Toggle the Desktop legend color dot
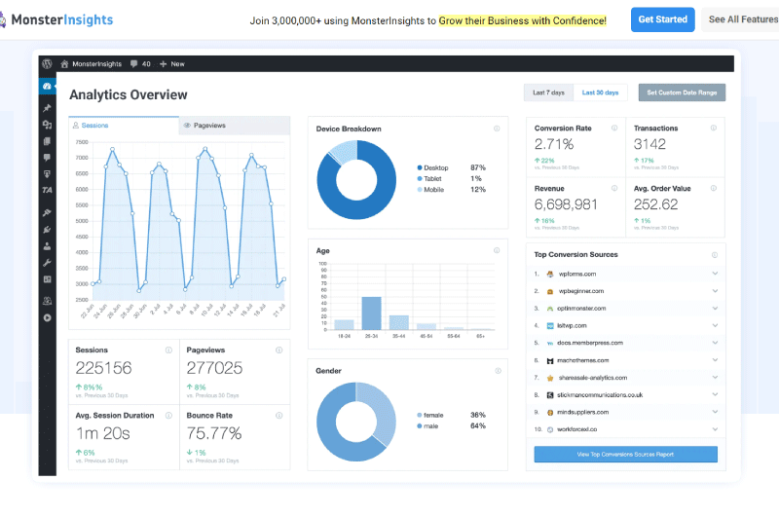This screenshot has width=779, height=516. (420, 167)
